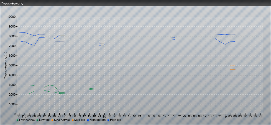Toggle the High top legend entry
Viewport: 271px width, 125px height.
pos(114,120)
